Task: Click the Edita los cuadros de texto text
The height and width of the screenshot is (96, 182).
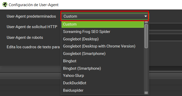Action: click(33, 47)
